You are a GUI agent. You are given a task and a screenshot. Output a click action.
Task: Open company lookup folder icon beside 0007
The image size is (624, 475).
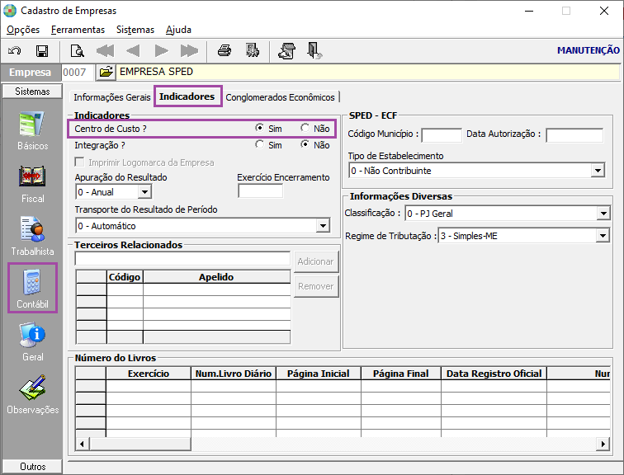[106, 72]
